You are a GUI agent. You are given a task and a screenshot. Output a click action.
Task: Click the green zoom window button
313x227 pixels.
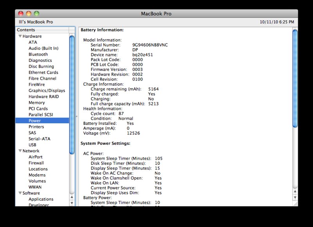[x=36, y=14]
